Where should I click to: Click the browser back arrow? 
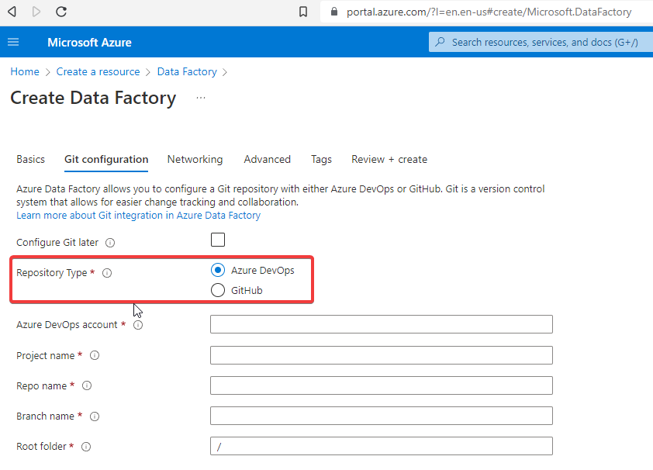(x=12, y=12)
